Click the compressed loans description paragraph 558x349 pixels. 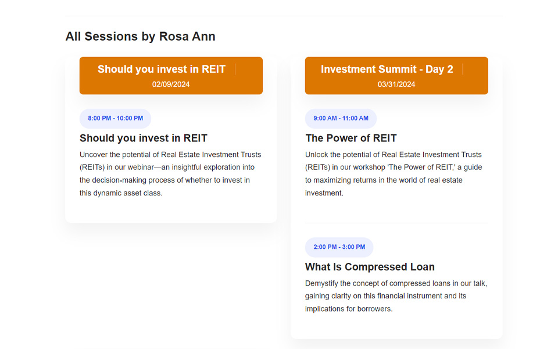click(396, 296)
